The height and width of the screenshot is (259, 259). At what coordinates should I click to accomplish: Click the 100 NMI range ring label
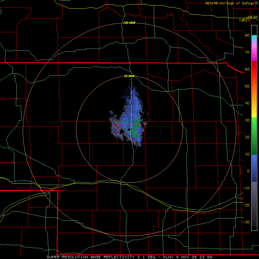pyautogui.click(x=129, y=23)
